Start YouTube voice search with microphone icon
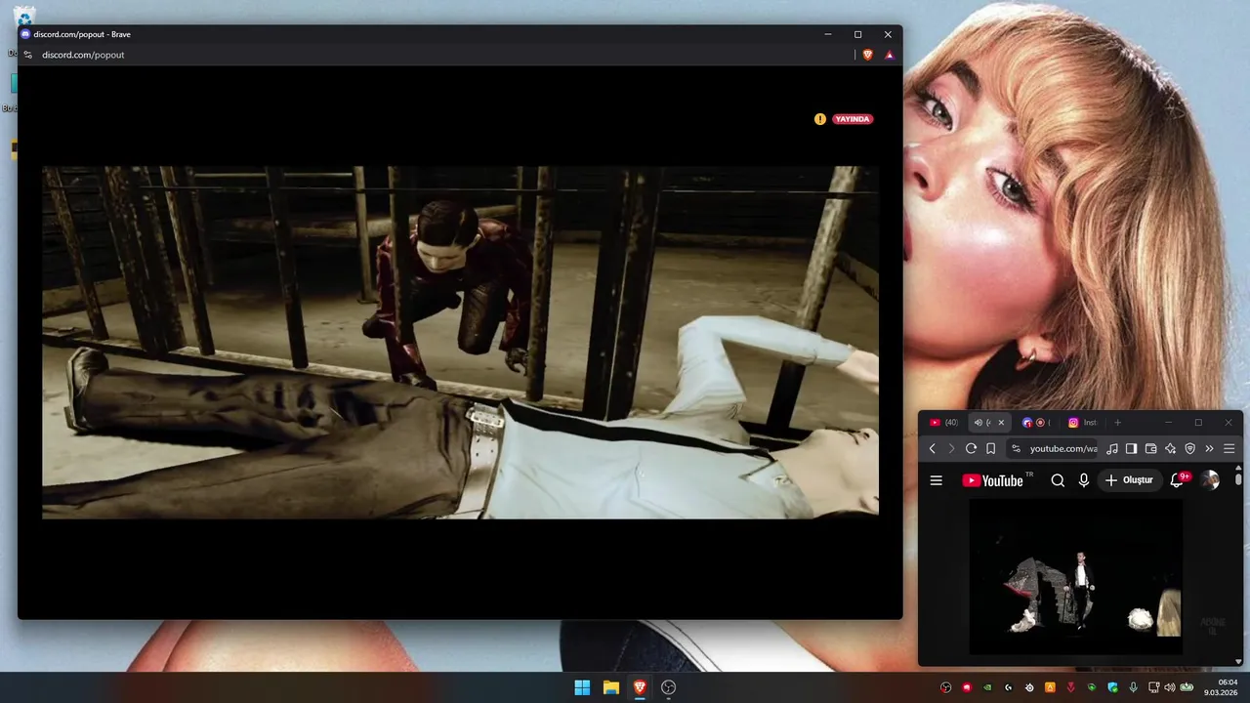1250x703 pixels. coord(1084,480)
